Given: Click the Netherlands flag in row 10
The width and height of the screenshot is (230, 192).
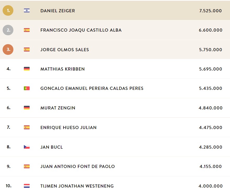Looking at the screenshot, I should [x=27, y=186].
